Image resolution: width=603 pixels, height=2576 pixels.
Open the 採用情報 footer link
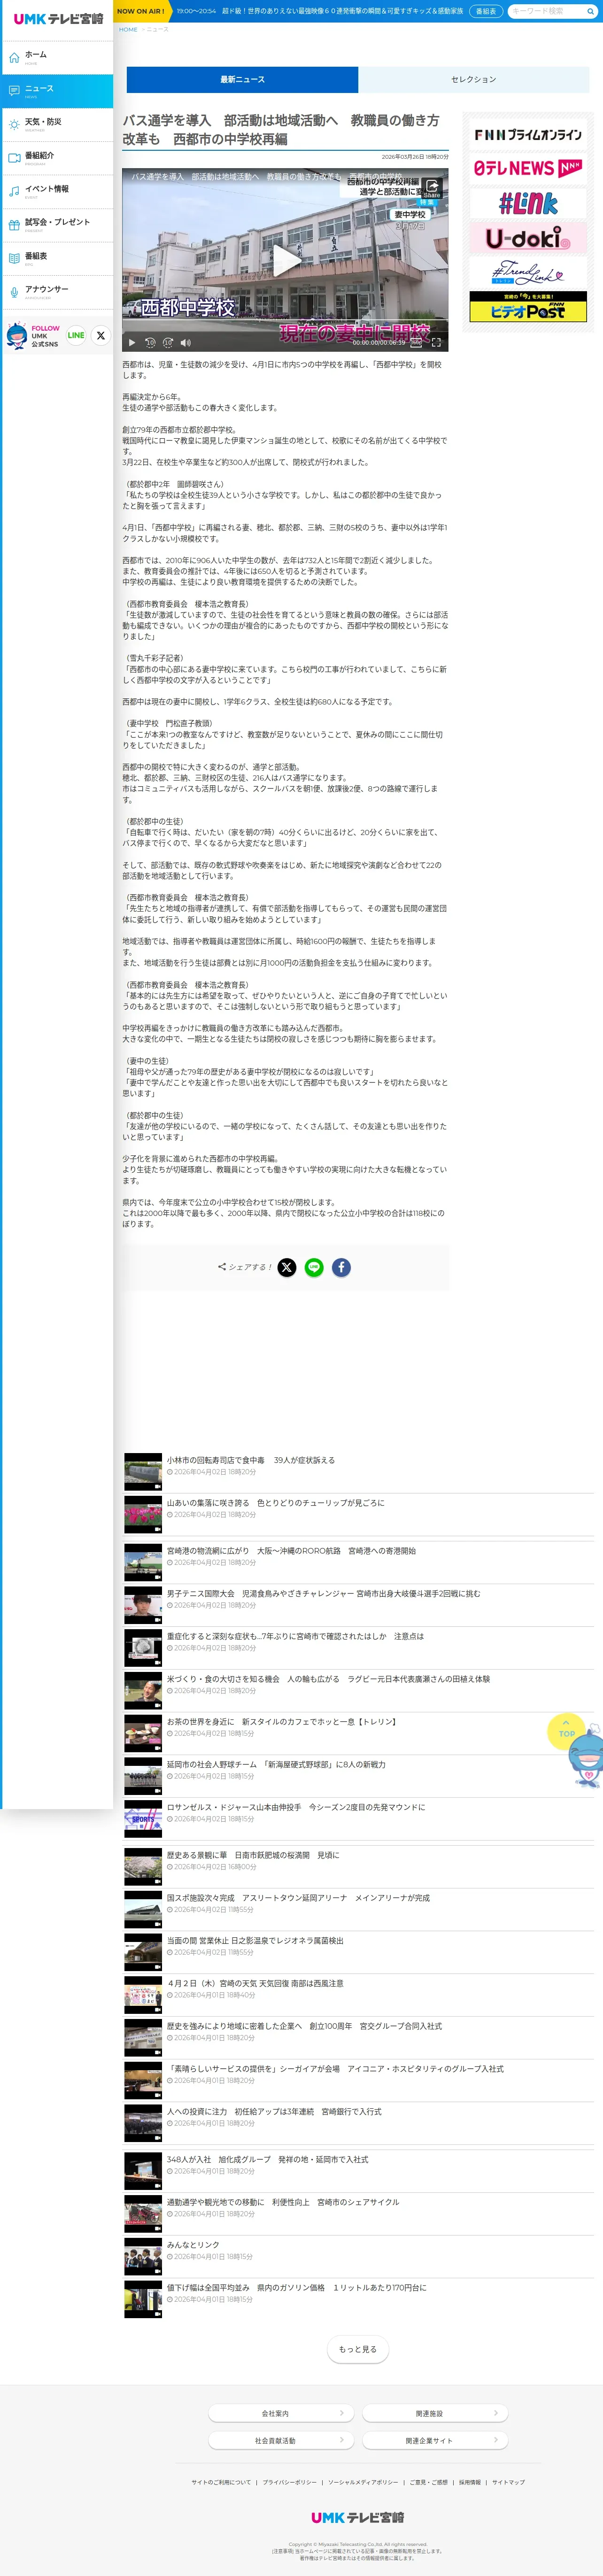click(470, 2483)
